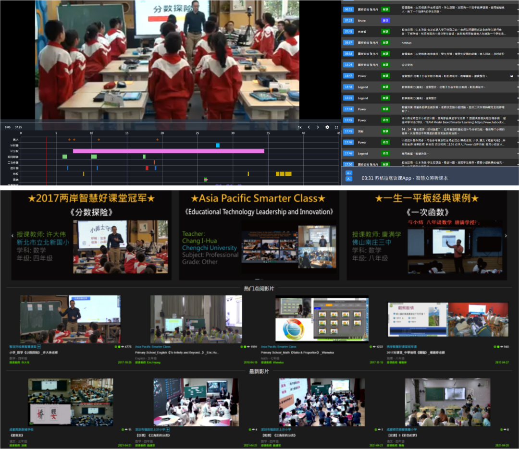Open the 1x playback speed selector
Image resolution: width=519 pixels, height=449 pixels.
click(299, 127)
